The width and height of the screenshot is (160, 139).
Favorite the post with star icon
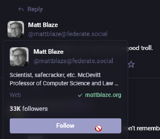(131, 64)
